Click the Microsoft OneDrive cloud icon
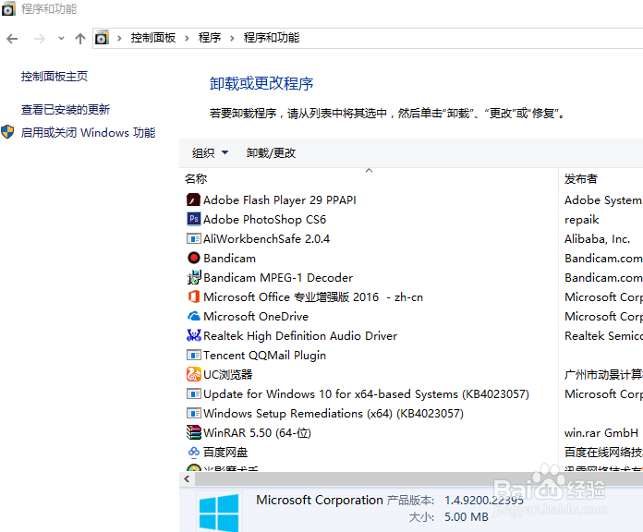Image resolution: width=643 pixels, height=532 pixels. click(194, 317)
